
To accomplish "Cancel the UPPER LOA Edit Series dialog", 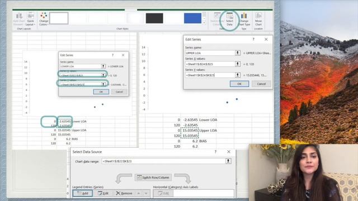I will [x=261, y=84].
